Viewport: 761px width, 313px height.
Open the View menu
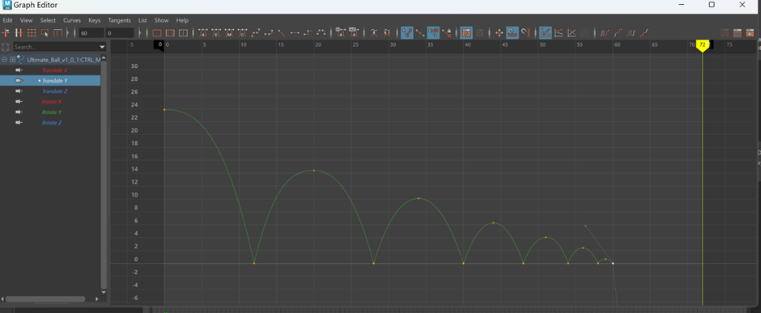[x=26, y=20]
